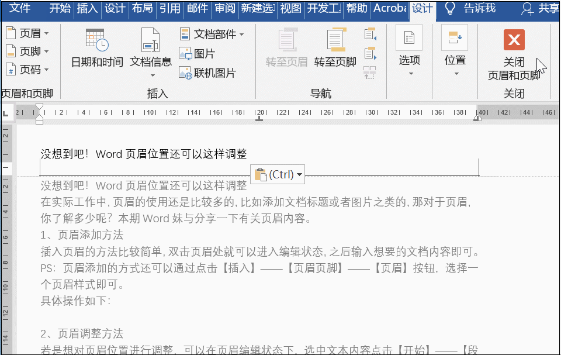Open the 布局 ribbon tab
Image resolution: width=561 pixels, height=355 pixels.
pos(143,8)
